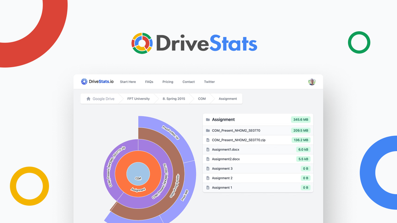This screenshot has height=223, width=397.
Task: Navigate to 8. Spring 2015 breadcrumb
Action: (x=174, y=99)
